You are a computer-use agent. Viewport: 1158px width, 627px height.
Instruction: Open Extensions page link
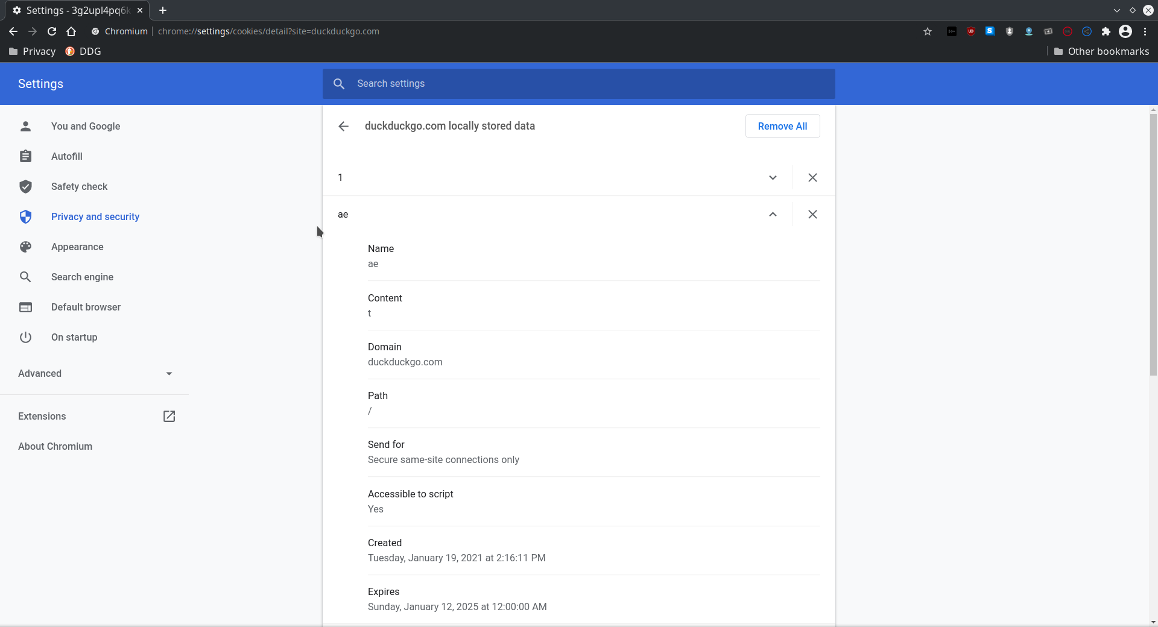click(42, 416)
